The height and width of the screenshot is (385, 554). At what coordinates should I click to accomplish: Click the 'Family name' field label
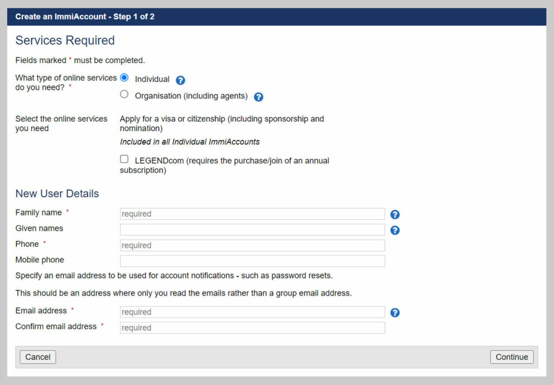(38, 213)
